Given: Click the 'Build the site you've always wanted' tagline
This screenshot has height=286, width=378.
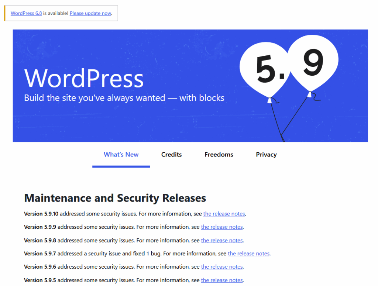Looking at the screenshot, I should point(124,98).
